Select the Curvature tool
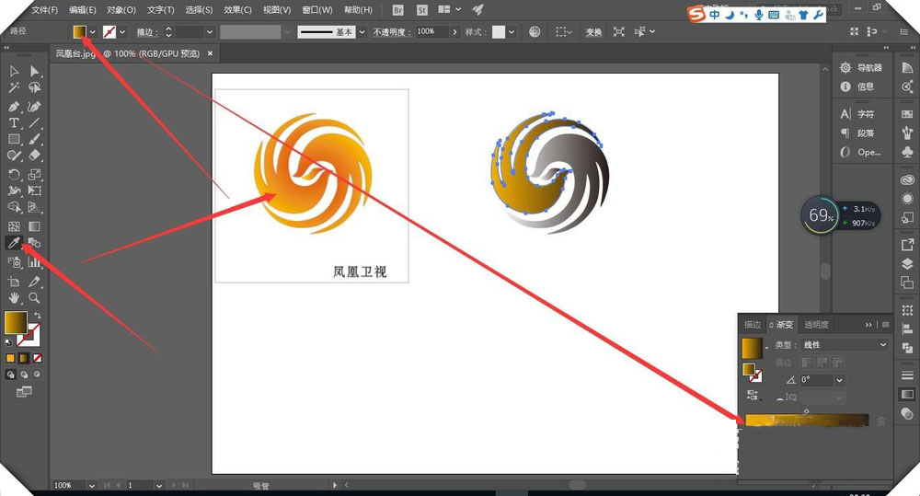920x496 pixels. [x=35, y=106]
